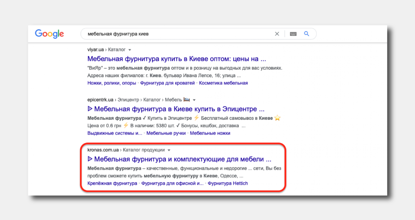Open sitelink 'Косметика мебельная'
415x220 pixels.
point(223,83)
